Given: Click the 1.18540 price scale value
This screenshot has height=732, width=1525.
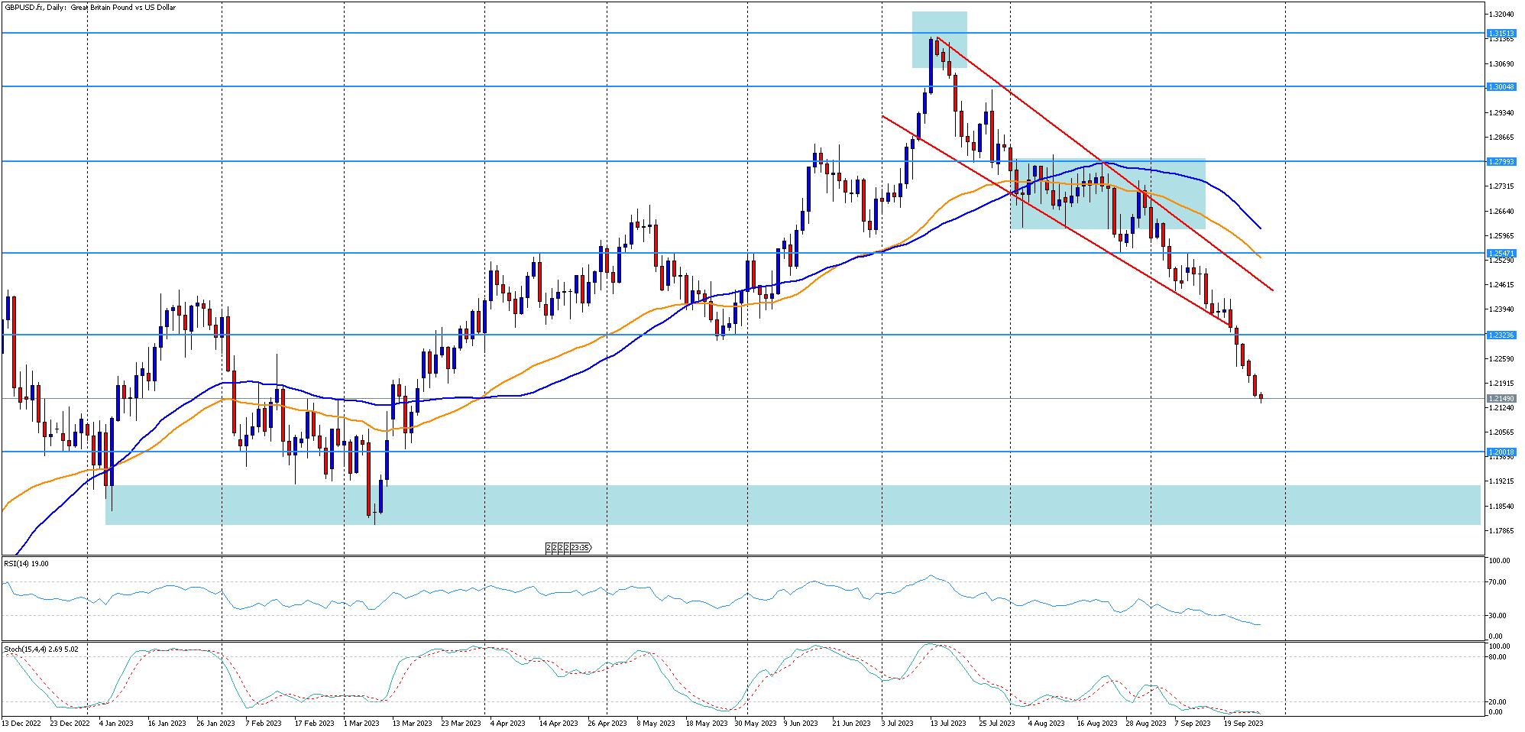Looking at the screenshot, I should click(x=1501, y=507).
